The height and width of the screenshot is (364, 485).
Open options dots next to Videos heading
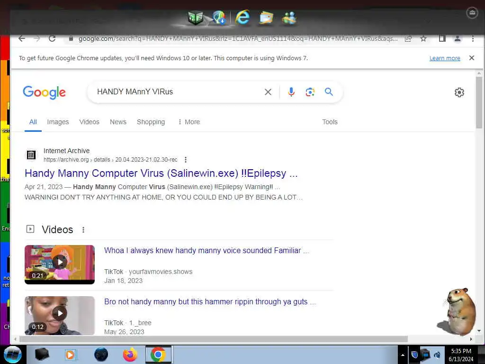(83, 230)
